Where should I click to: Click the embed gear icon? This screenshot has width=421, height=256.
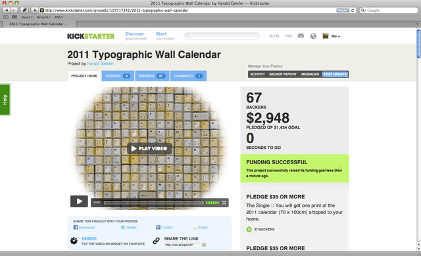pos(74,241)
